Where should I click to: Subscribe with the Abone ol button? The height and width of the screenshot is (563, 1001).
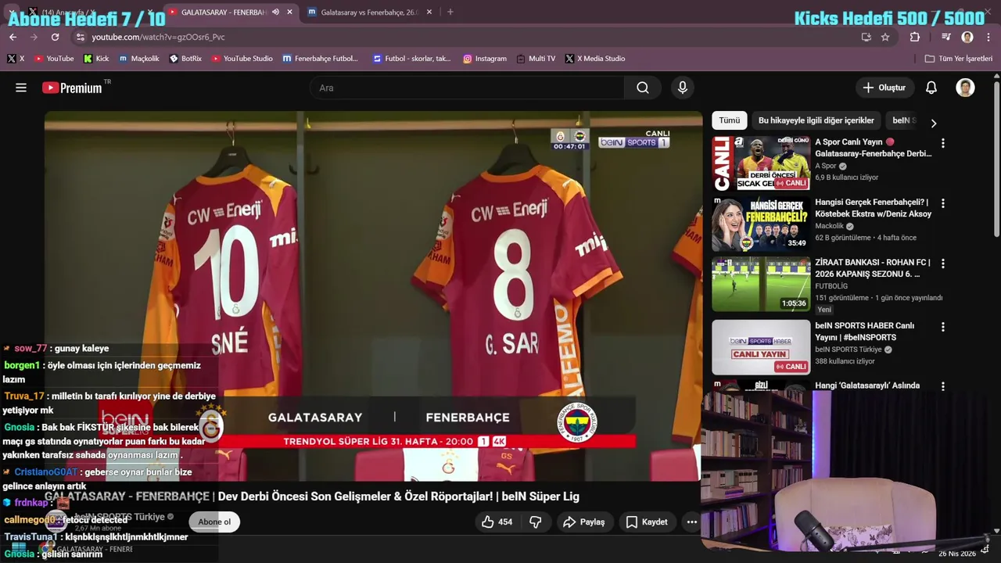point(214,522)
